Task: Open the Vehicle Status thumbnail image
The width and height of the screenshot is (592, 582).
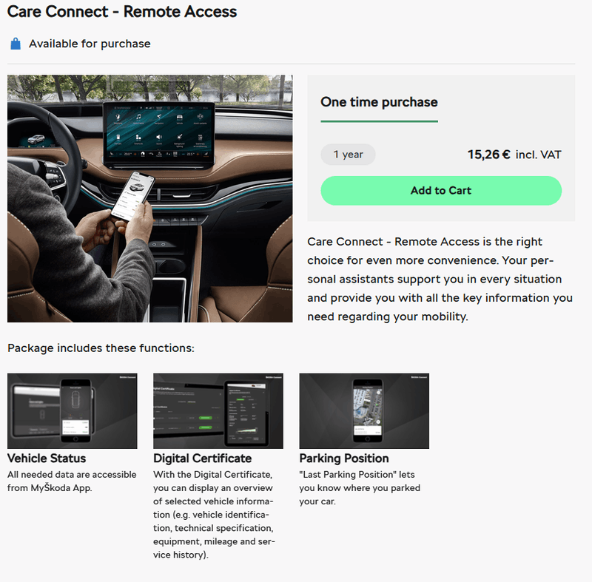Action: click(72, 410)
